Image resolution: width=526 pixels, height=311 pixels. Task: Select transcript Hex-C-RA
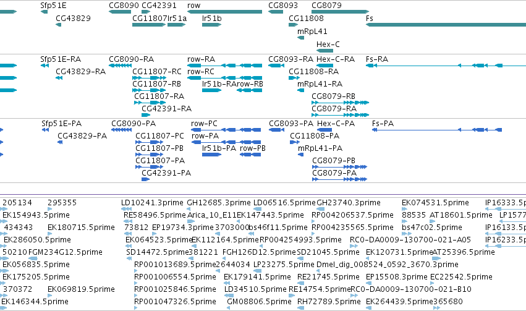[336, 59]
